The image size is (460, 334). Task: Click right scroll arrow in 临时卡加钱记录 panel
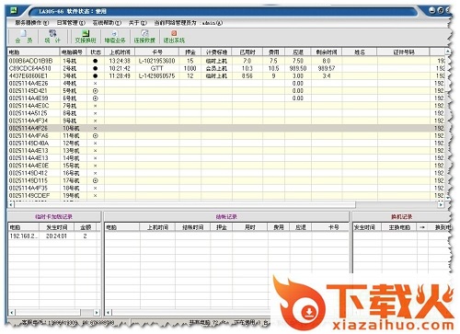coord(97,313)
